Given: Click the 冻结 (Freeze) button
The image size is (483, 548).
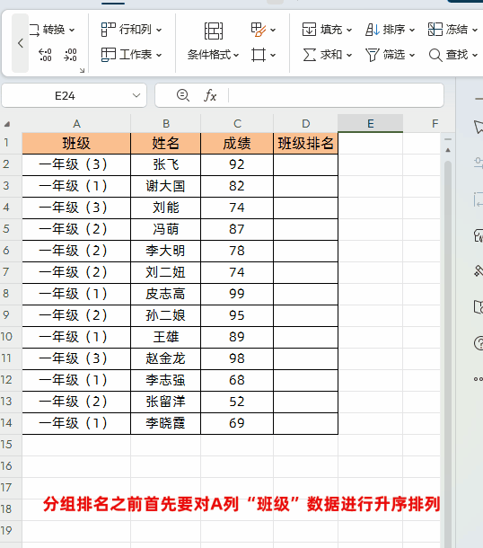Looking at the screenshot, I should point(452,30).
